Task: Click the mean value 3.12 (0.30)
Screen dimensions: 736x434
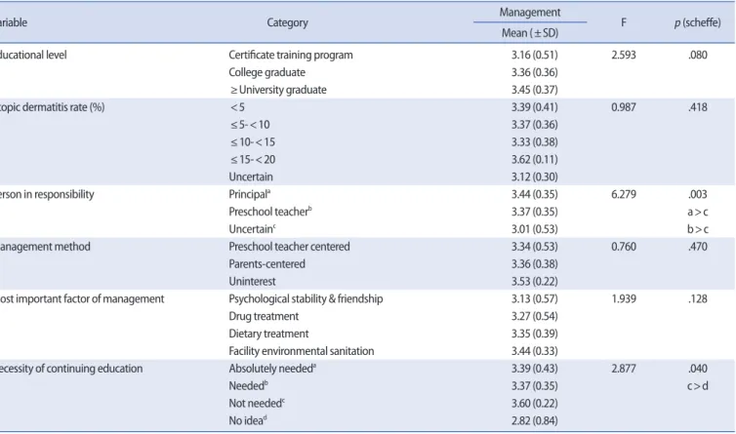Action: click(534, 177)
